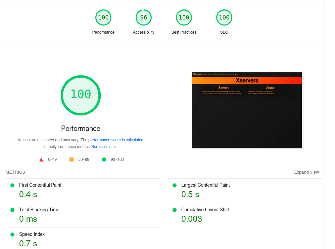Image resolution: width=335 pixels, height=249 pixels.
Task: Click the orange square 50–89 legend icon
Action: [71, 159]
